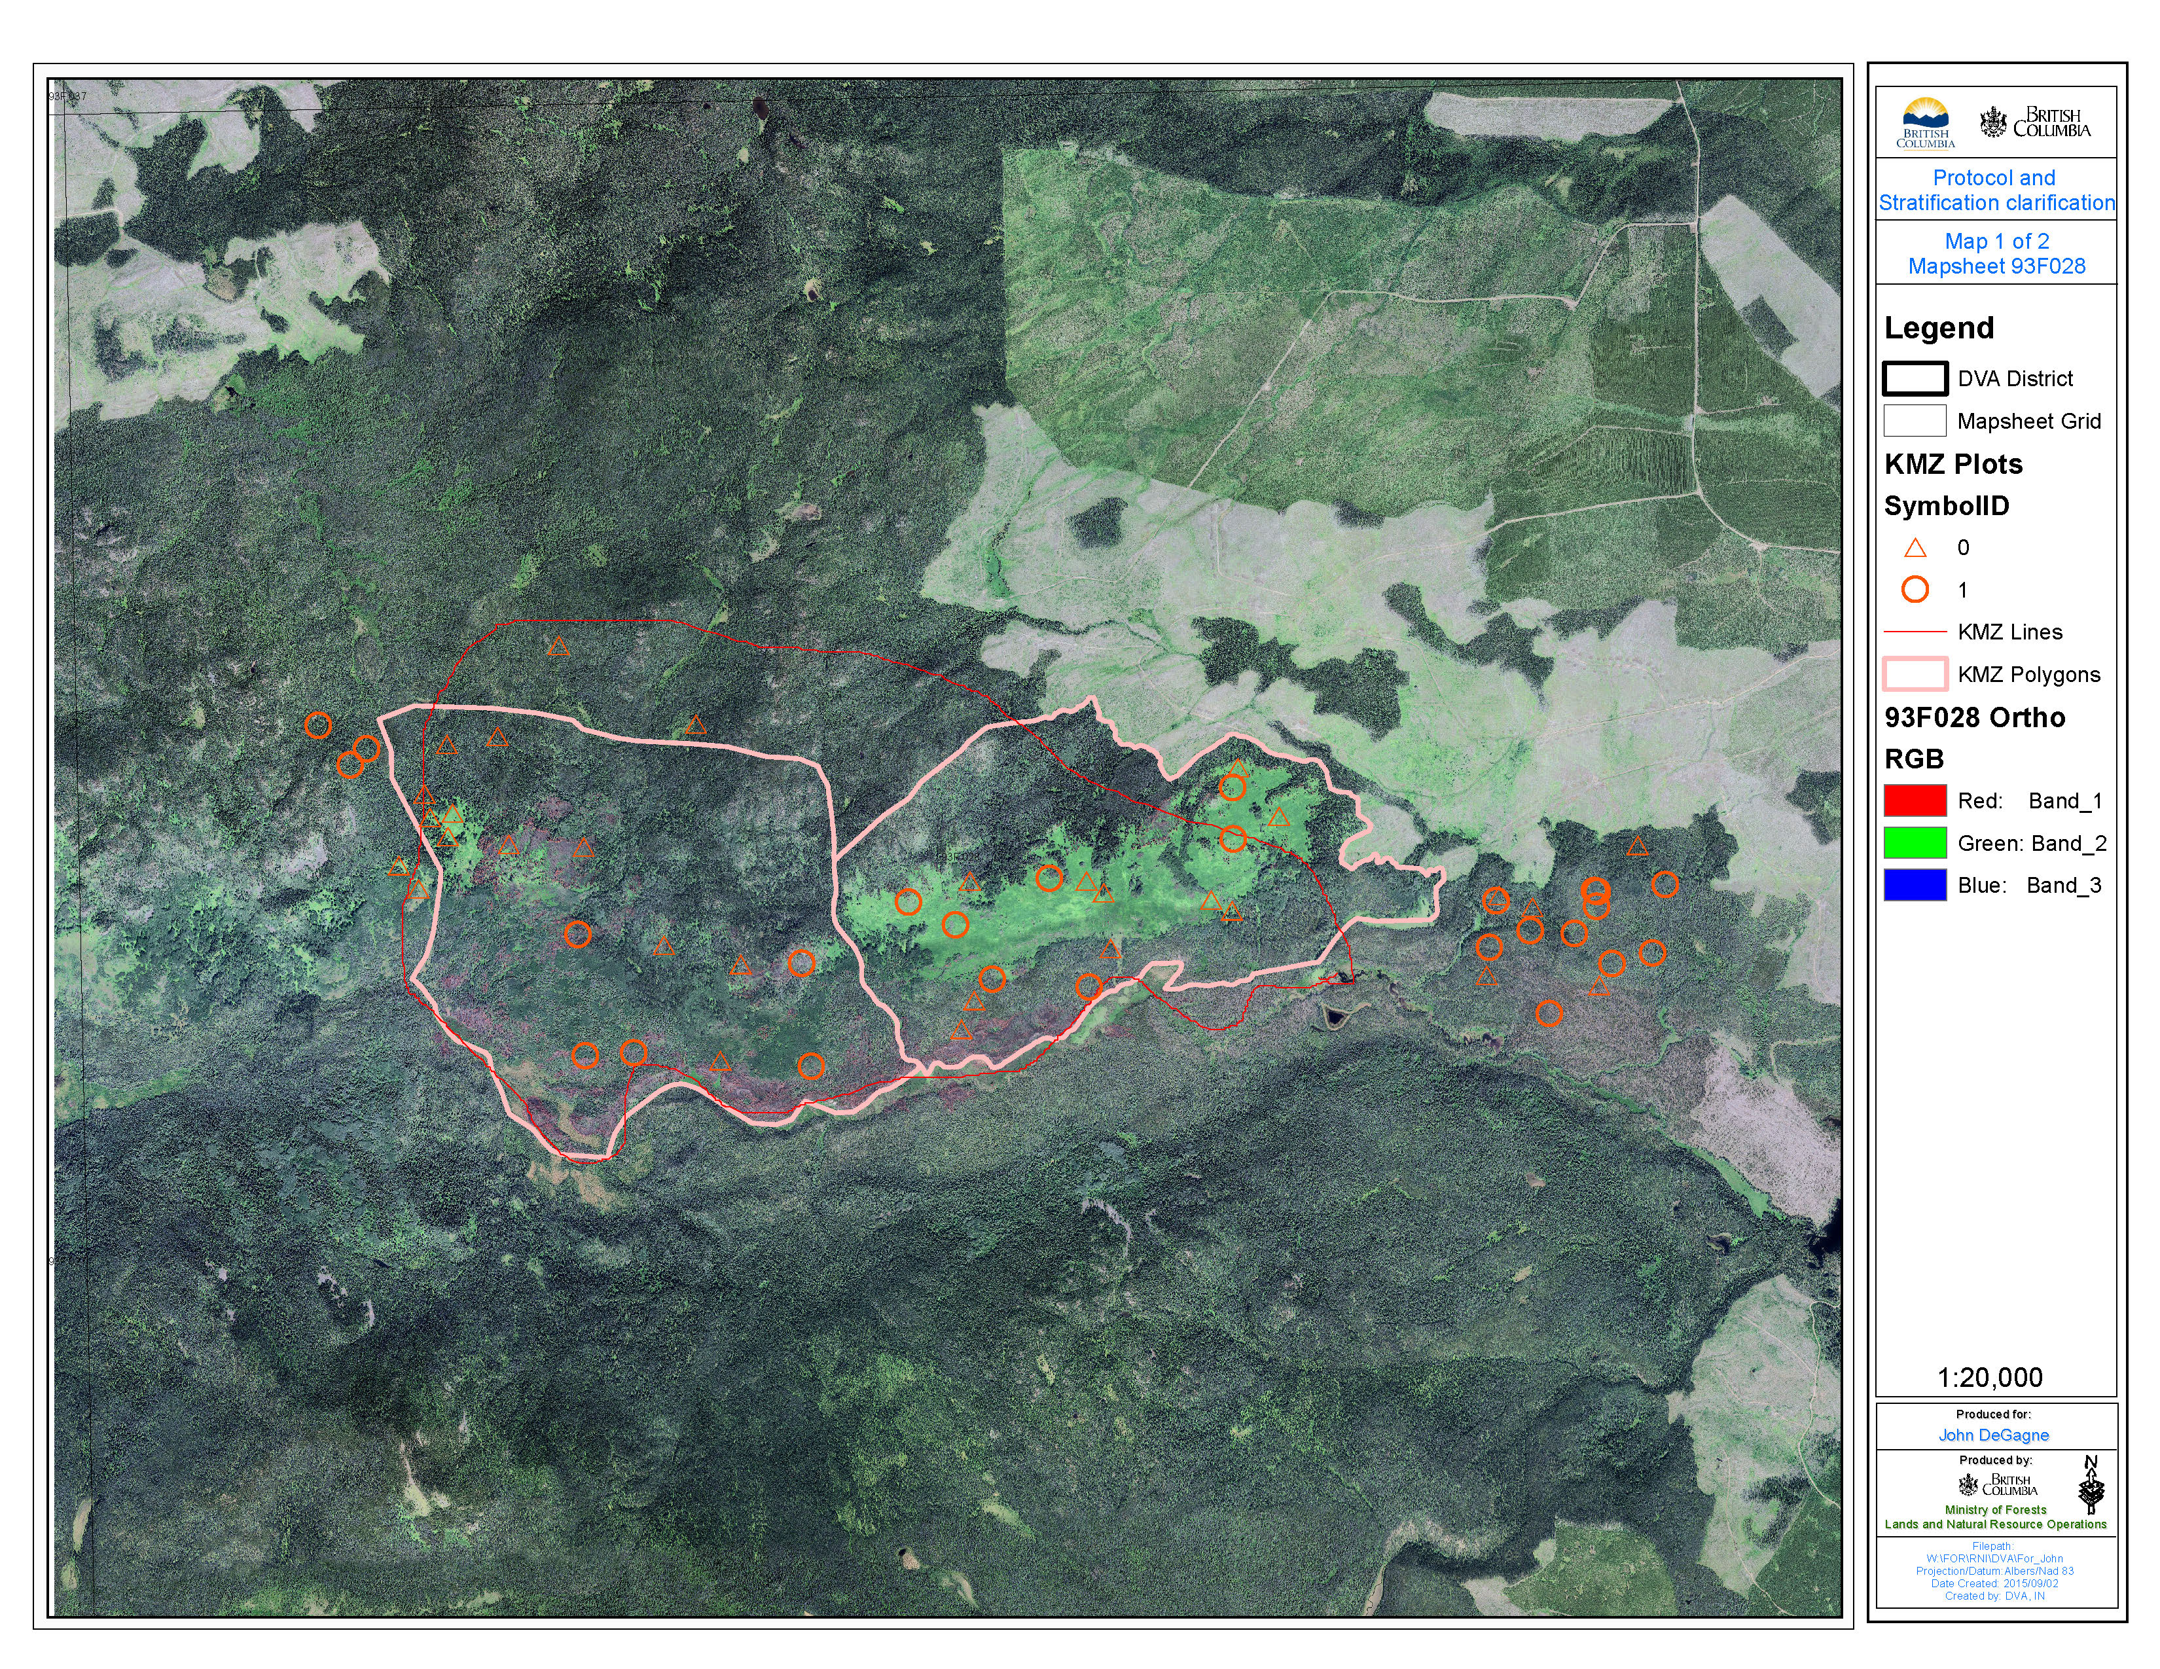Click the Mapsheet Grid legend box
Screen dimensions: 2160x1669
tap(1915, 422)
